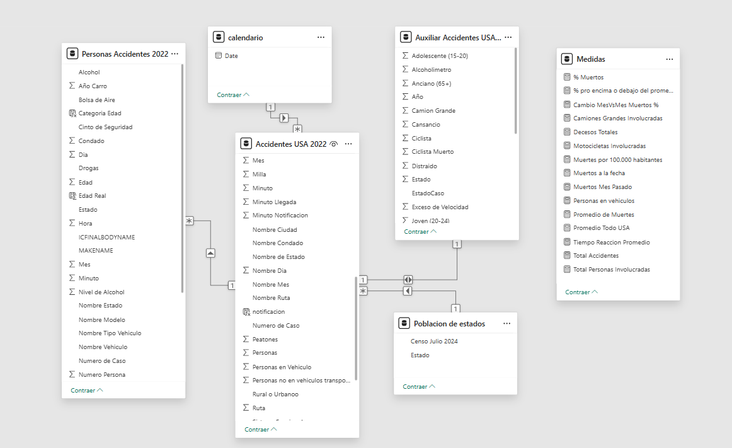Collapse the calendario table
The image size is (732, 448).
(x=233, y=95)
